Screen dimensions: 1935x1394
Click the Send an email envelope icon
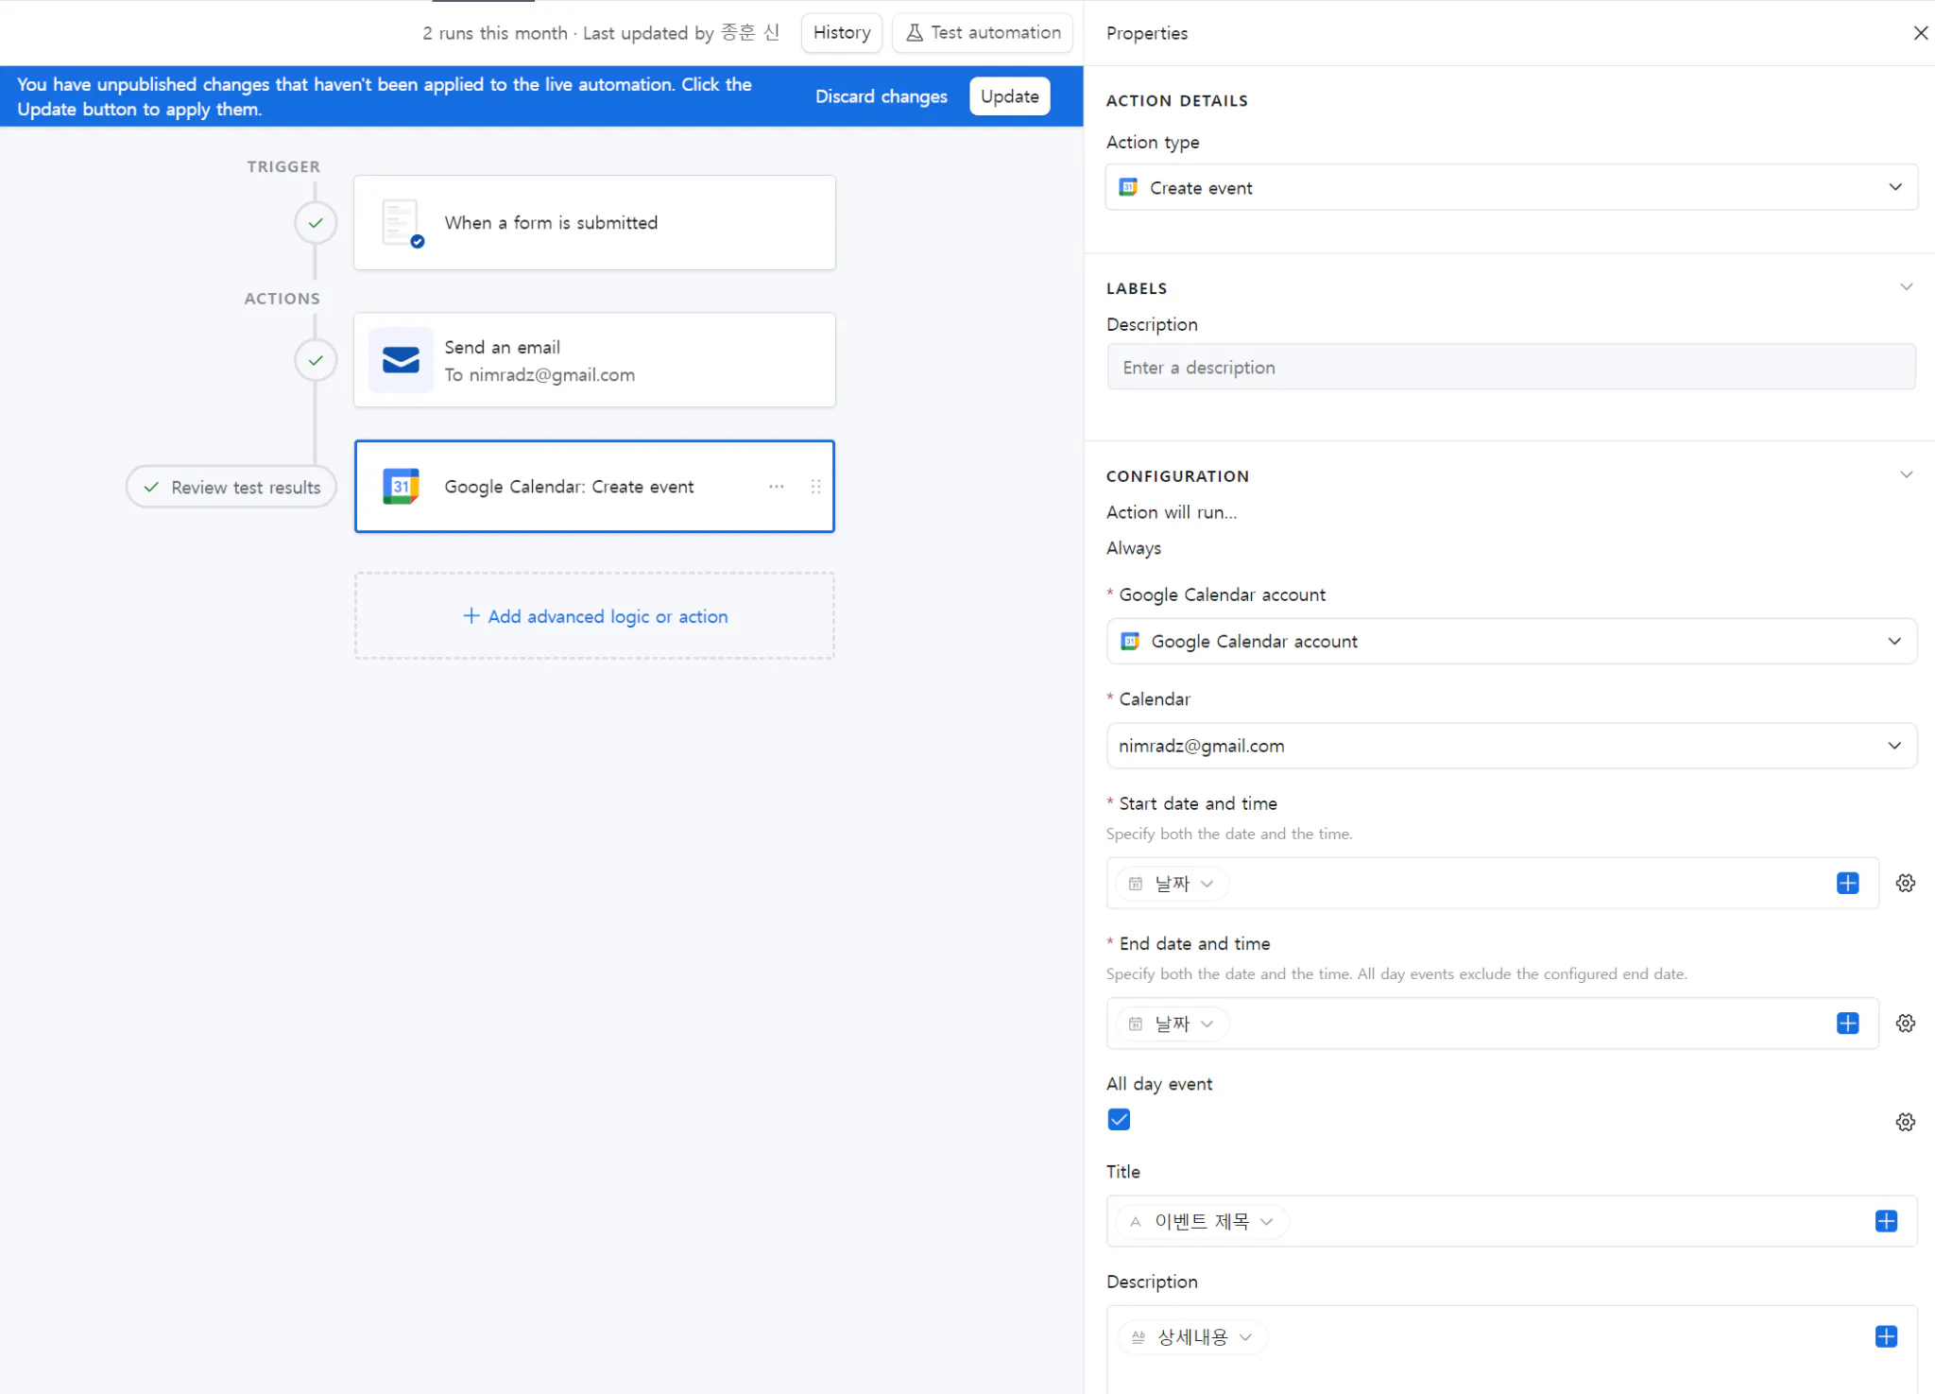point(401,360)
